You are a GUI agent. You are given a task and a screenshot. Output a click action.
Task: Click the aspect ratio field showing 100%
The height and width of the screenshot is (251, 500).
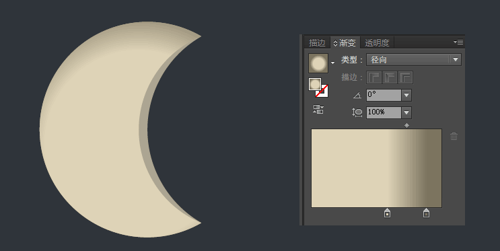[384, 112]
